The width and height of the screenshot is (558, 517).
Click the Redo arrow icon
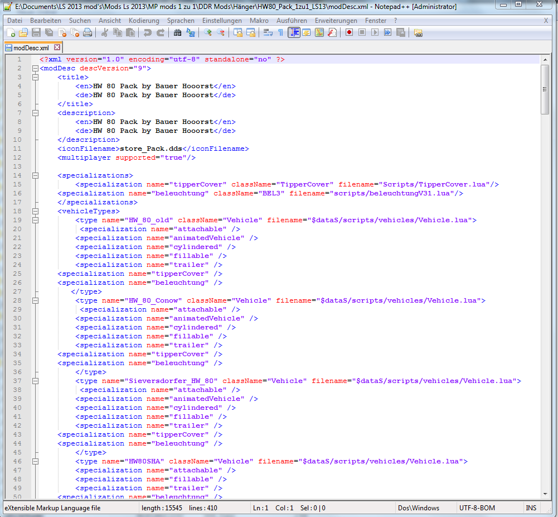161,33
